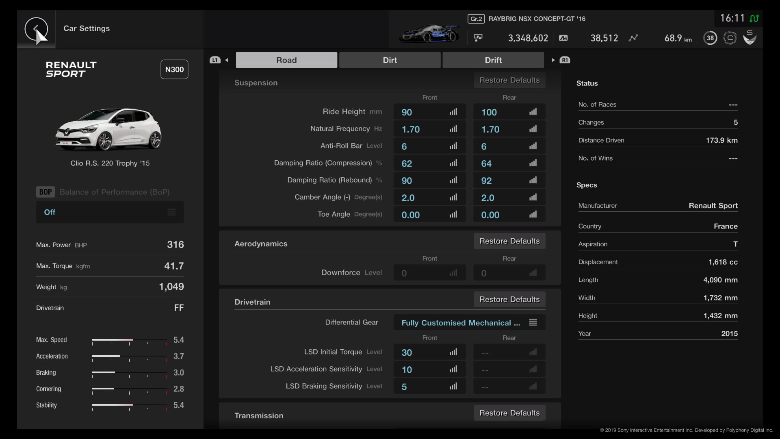Click the Max. Speed rating bar

pos(130,341)
